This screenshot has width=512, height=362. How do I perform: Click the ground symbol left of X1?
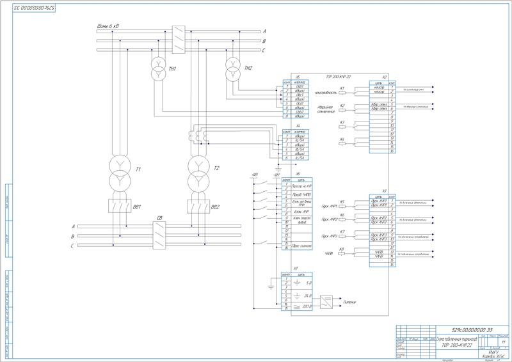click(x=271, y=287)
